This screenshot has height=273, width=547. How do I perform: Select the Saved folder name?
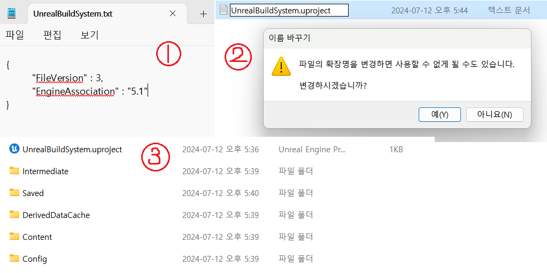tap(33, 193)
